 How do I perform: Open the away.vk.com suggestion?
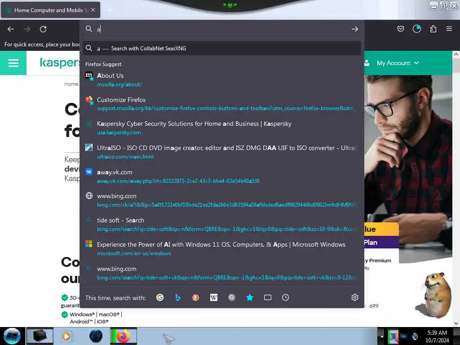[x=222, y=176]
